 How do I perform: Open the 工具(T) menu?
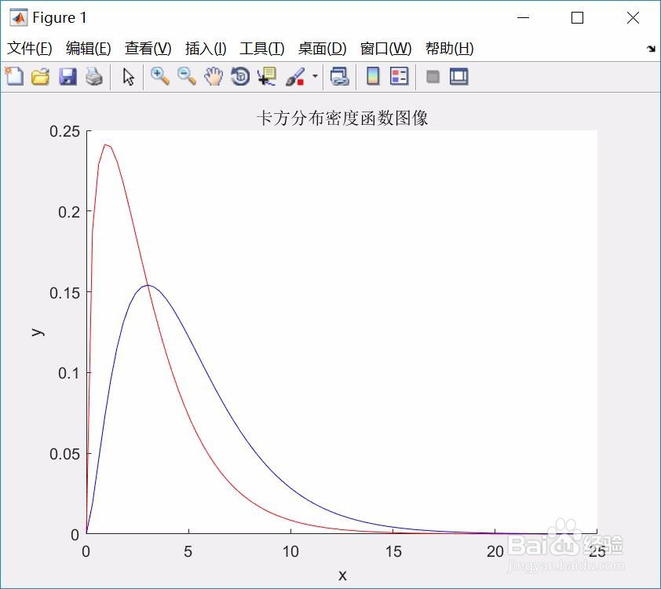tap(261, 49)
